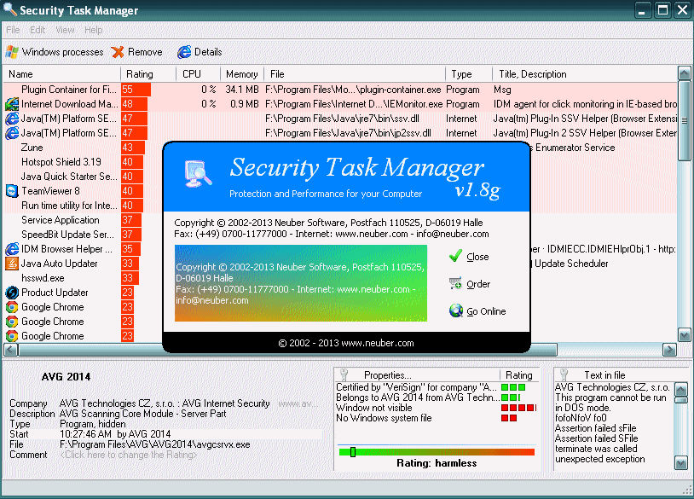Open the Edit menu
This screenshot has height=499, width=694.
[x=38, y=30]
